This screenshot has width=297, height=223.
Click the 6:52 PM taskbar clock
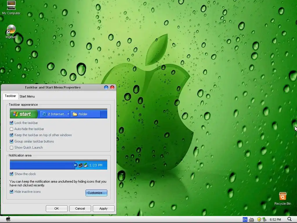click(275, 220)
